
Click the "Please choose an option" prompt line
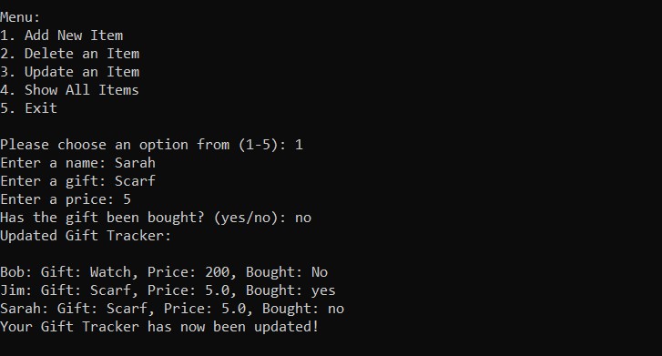click(151, 145)
